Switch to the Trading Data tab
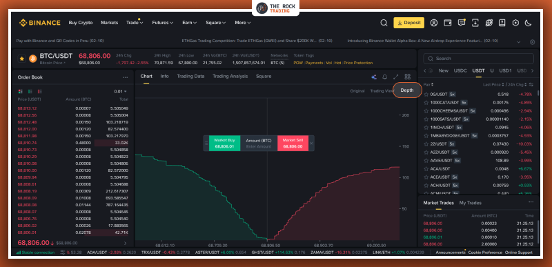552x267 pixels. coord(190,77)
